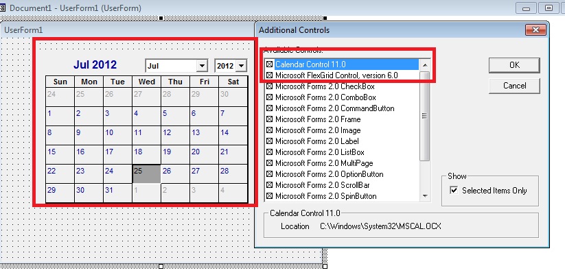Minimize the Document1 UserForm1 window
The width and height of the screenshot is (565, 275).
coord(526,8)
